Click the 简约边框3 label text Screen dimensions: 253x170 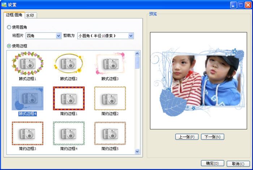pos(27,149)
